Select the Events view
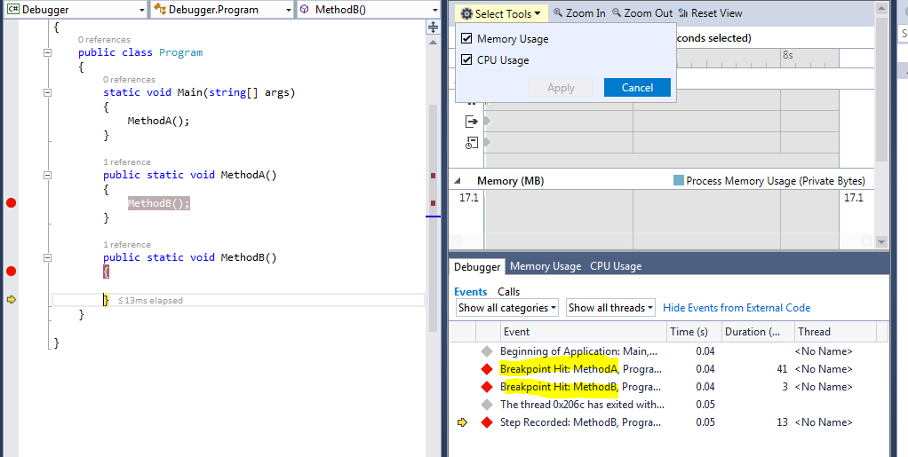The image size is (908, 457). [x=470, y=292]
